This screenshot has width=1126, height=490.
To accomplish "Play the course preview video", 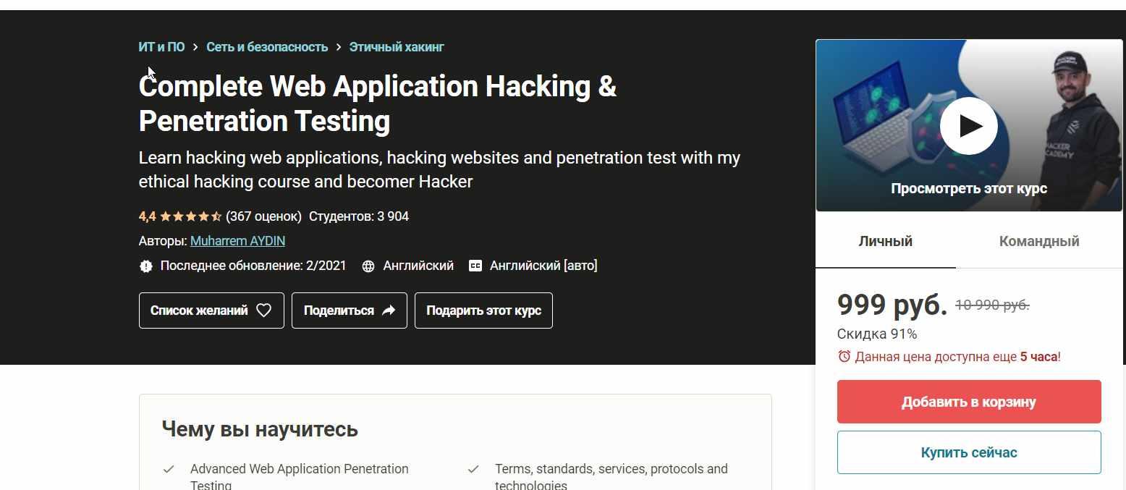I will [x=968, y=126].
